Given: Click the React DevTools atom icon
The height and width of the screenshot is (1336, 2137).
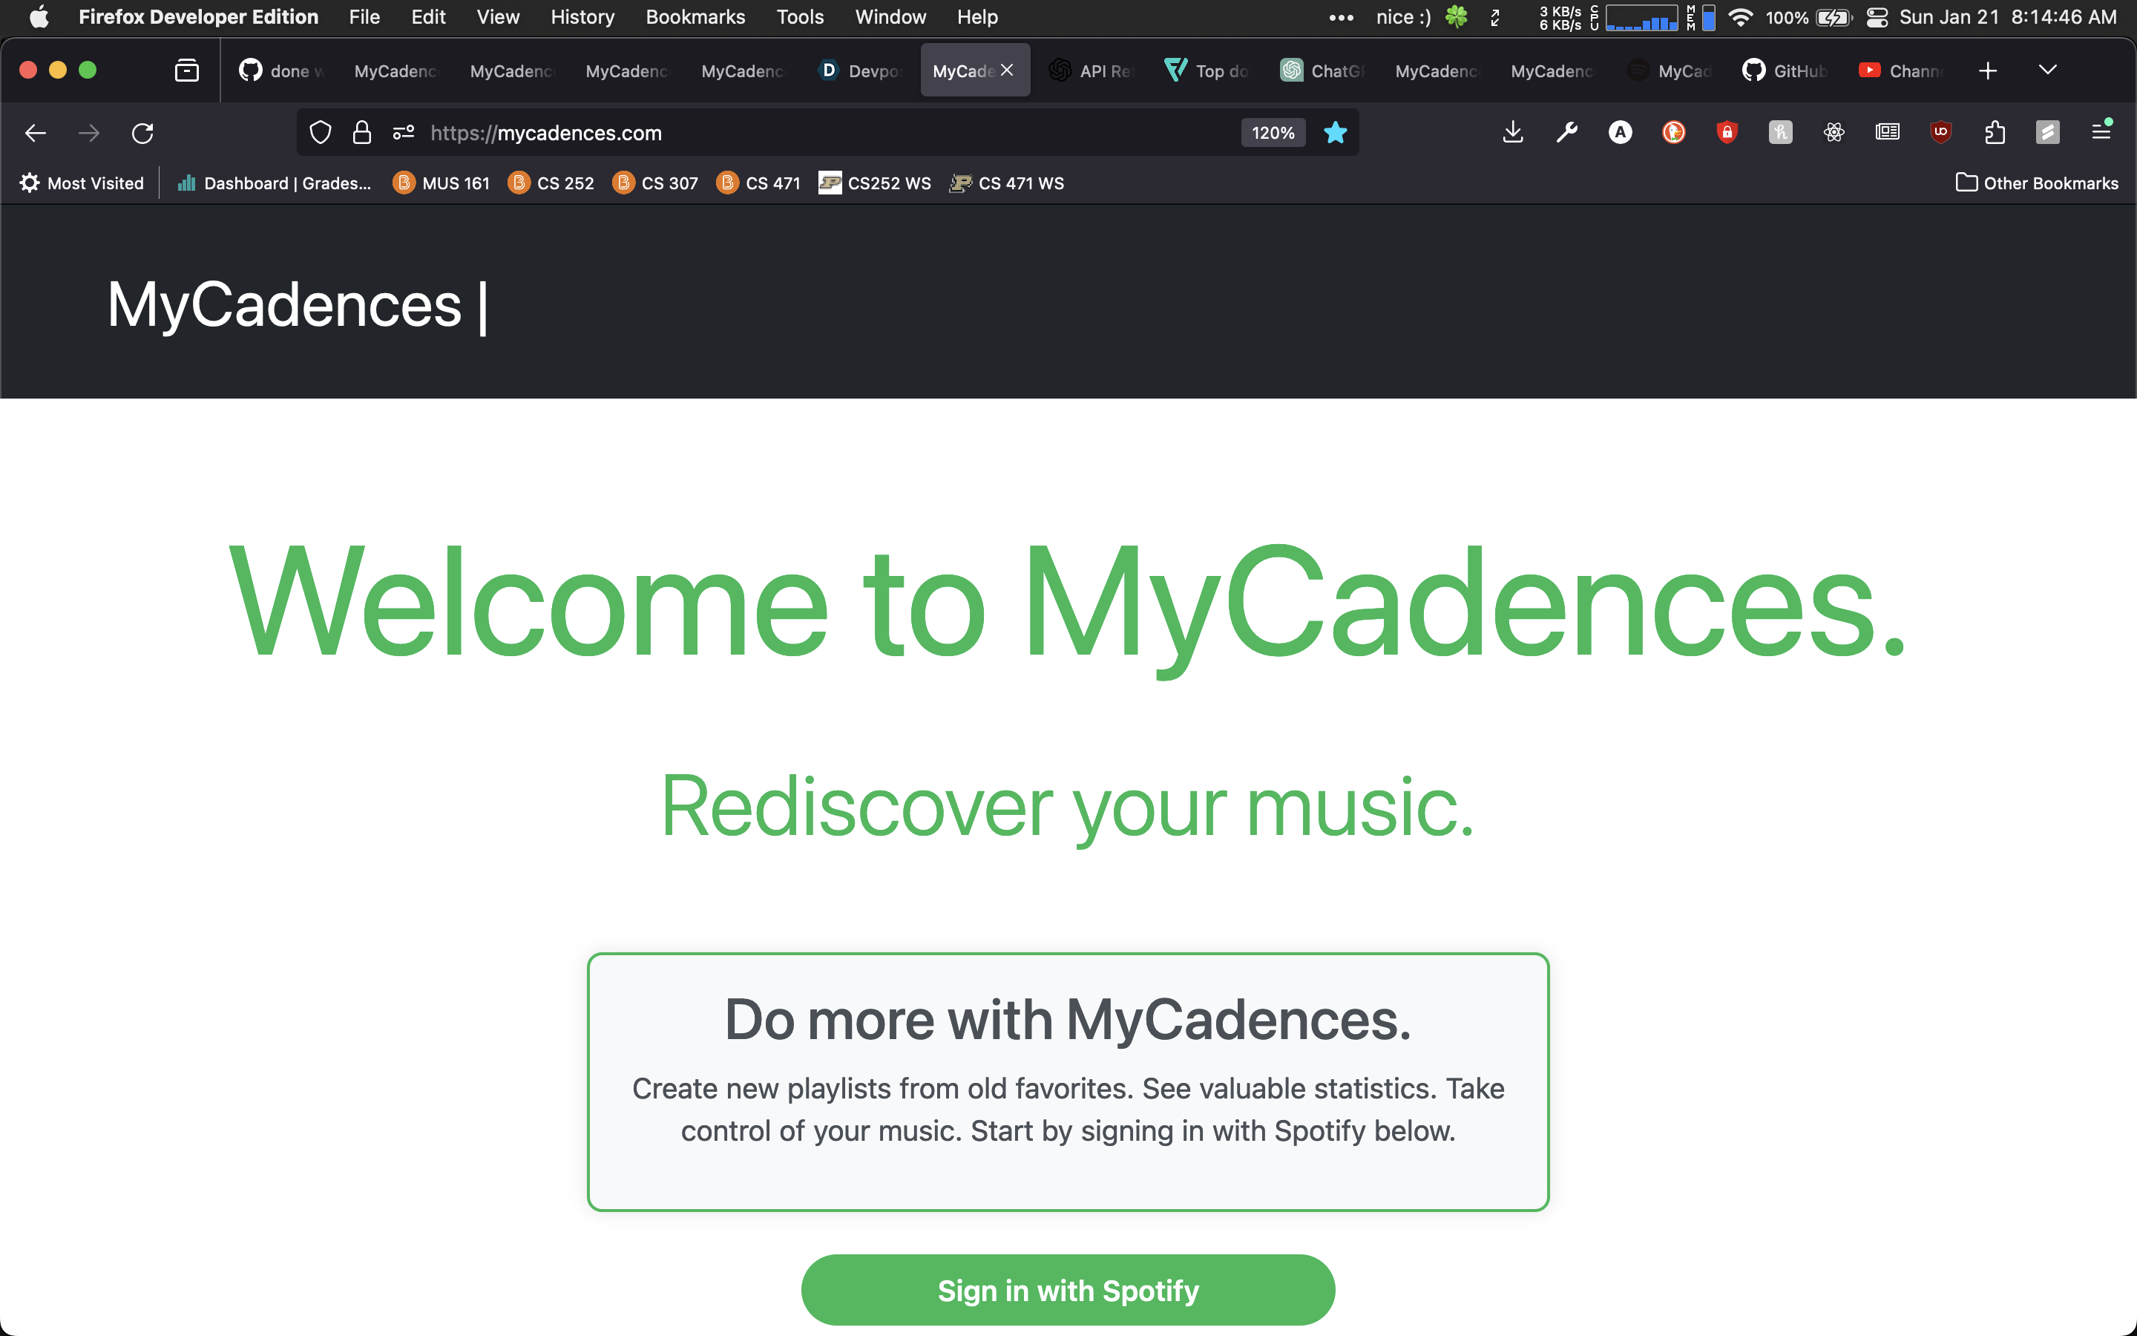Looking at the screenshot, I should (1834, 133).
